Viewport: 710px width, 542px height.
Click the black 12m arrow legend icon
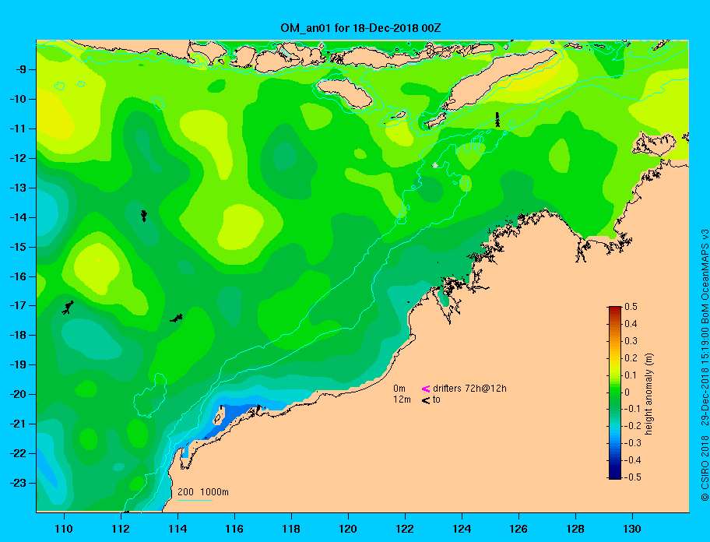pos(426,399)
